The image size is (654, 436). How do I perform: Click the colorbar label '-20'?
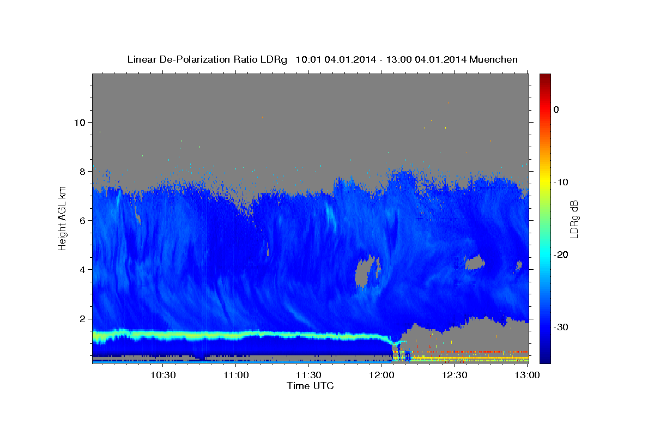(x=560, y=255)
